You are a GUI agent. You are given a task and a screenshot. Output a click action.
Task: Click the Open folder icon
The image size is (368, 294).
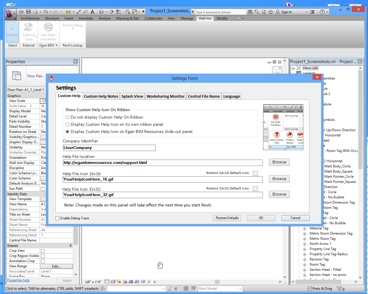click(x=22, y=12)
